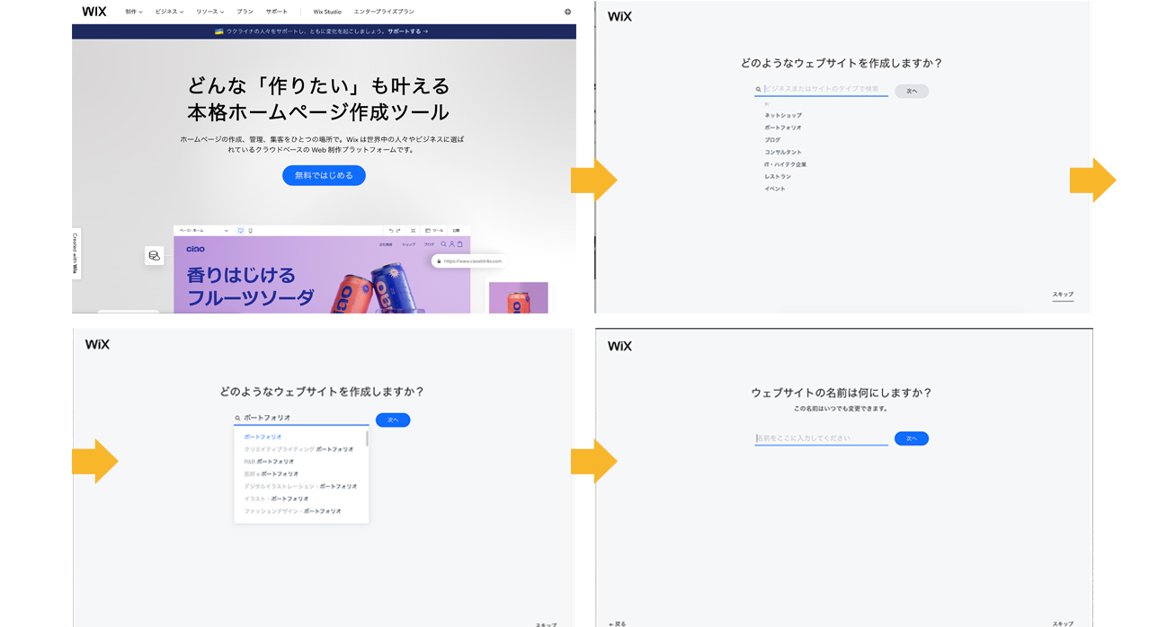Expand the リソース menu on Wix homepage
The image size is (1158, 627).
click(210, 12)
